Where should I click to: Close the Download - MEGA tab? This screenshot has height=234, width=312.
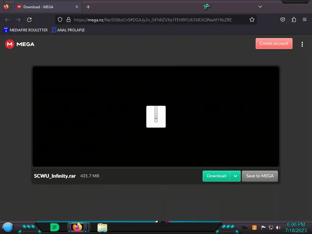click(x=77, y=7)
